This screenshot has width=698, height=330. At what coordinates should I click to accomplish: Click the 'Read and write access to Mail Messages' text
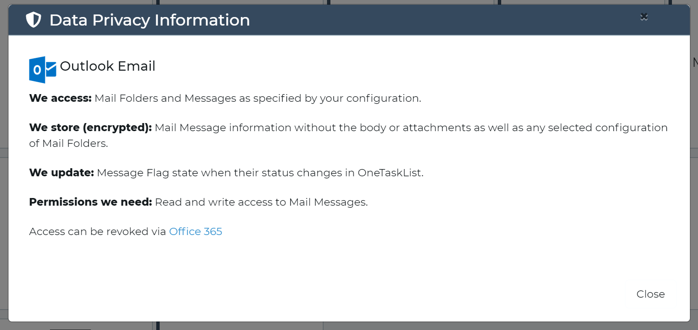click(261, 202)
